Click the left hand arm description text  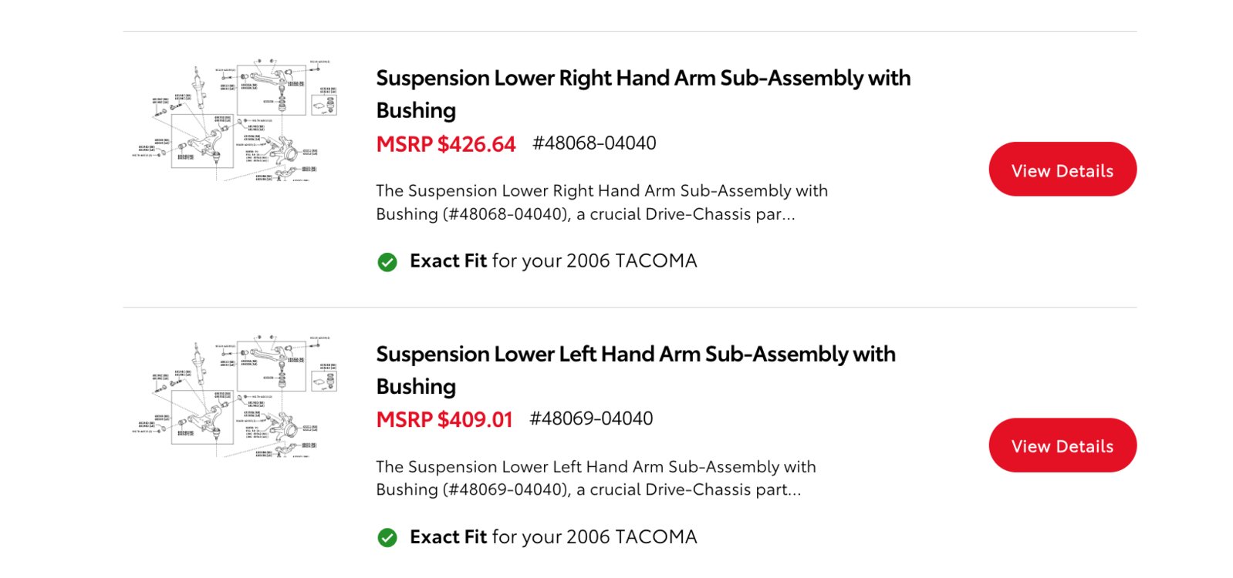click(596, 479)
